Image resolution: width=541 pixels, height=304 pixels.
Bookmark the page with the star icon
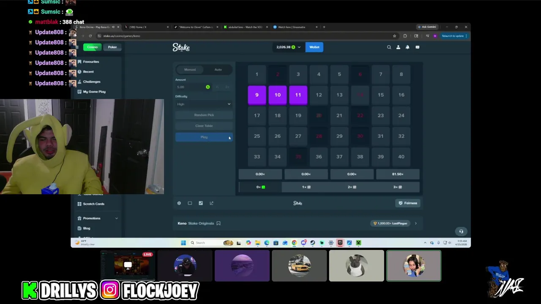394,36
